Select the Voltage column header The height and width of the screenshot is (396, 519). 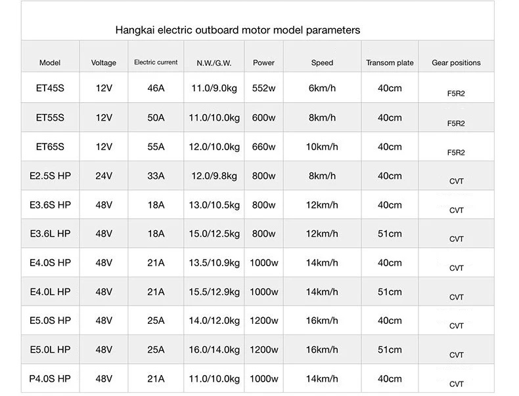point(104,63)
